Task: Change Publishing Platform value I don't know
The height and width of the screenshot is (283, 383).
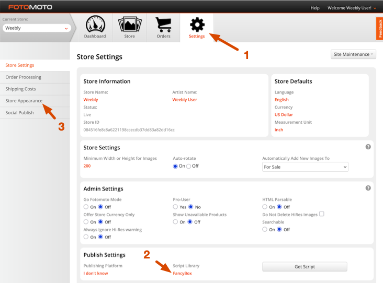Action: pyautogui.click(x=96, y=273)
